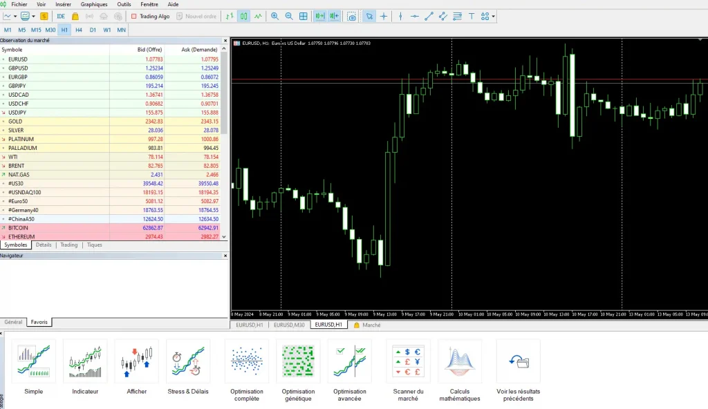Open EURUSD,M30 chart tab

pyautogui.click(x=289, y=325)
